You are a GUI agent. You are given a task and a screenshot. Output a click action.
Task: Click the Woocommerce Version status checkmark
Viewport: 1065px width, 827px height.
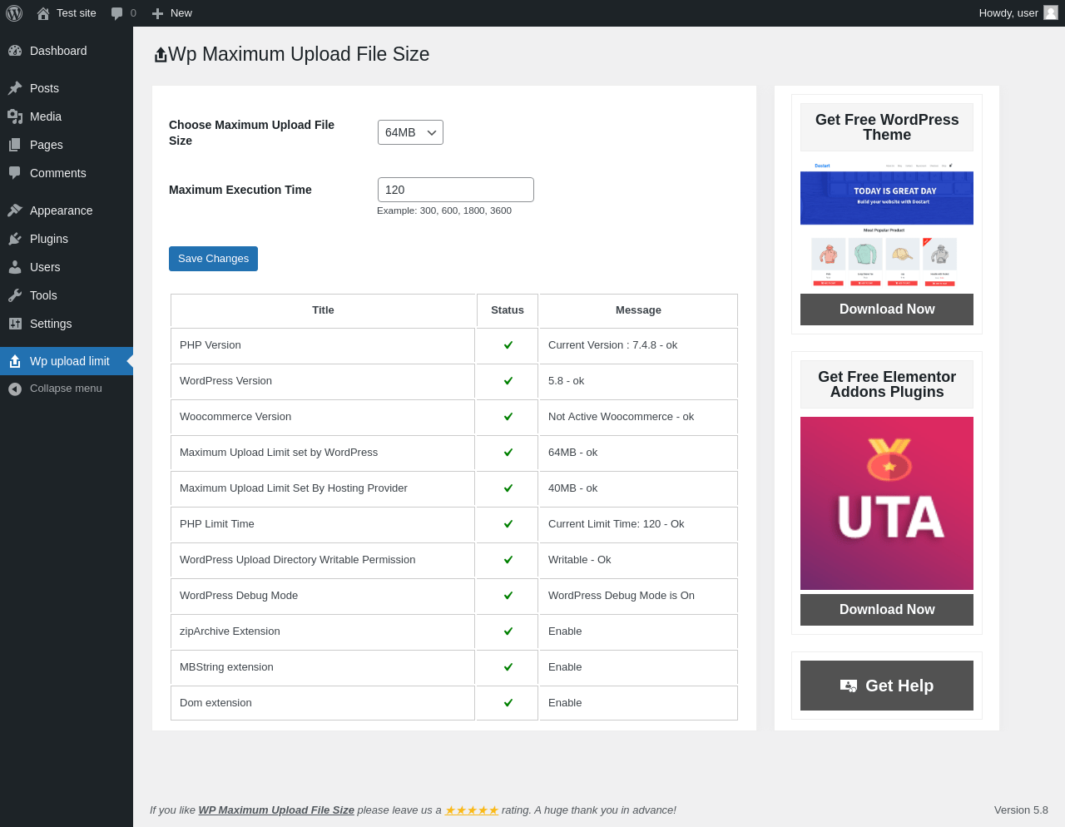508,417
